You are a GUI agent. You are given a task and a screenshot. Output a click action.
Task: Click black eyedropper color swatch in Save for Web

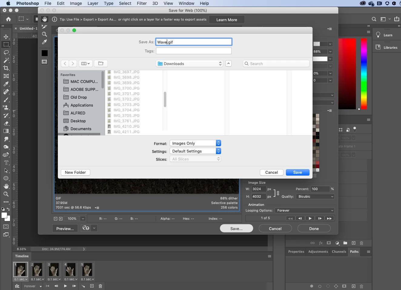pyautogui.click(x=45, y=53)
